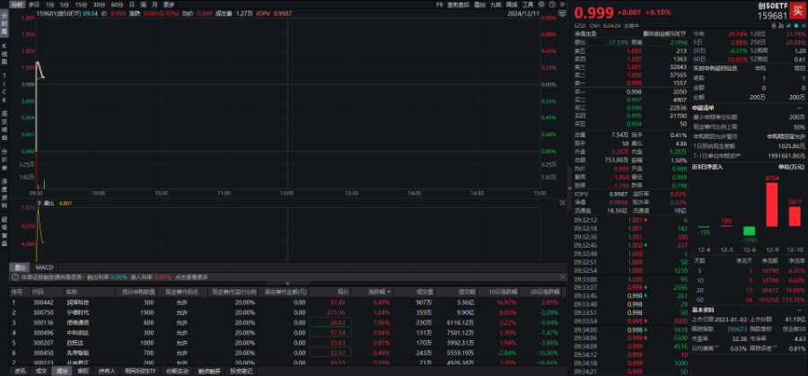Viewport: 808px width, 376px height.
Task: Select row 300136 in constituents table
Action: [x=287, y=322]
